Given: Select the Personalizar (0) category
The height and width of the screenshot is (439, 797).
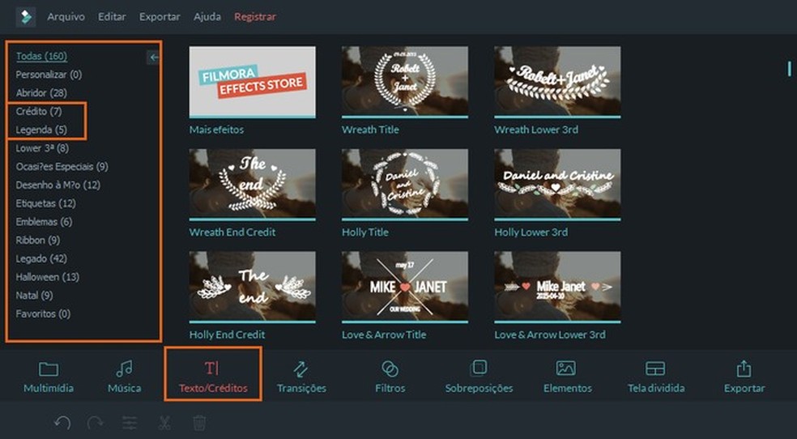Looking at the screenshot, I should 49,75.
